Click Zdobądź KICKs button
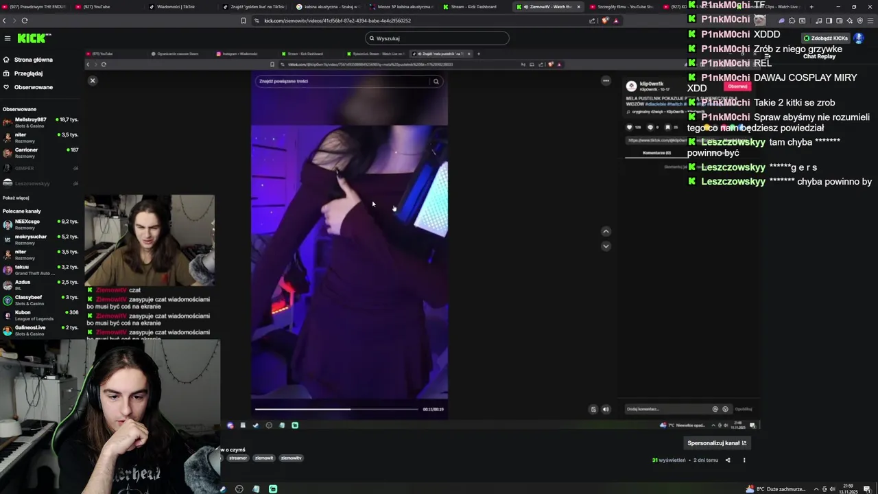 click(x=825, y=38)
